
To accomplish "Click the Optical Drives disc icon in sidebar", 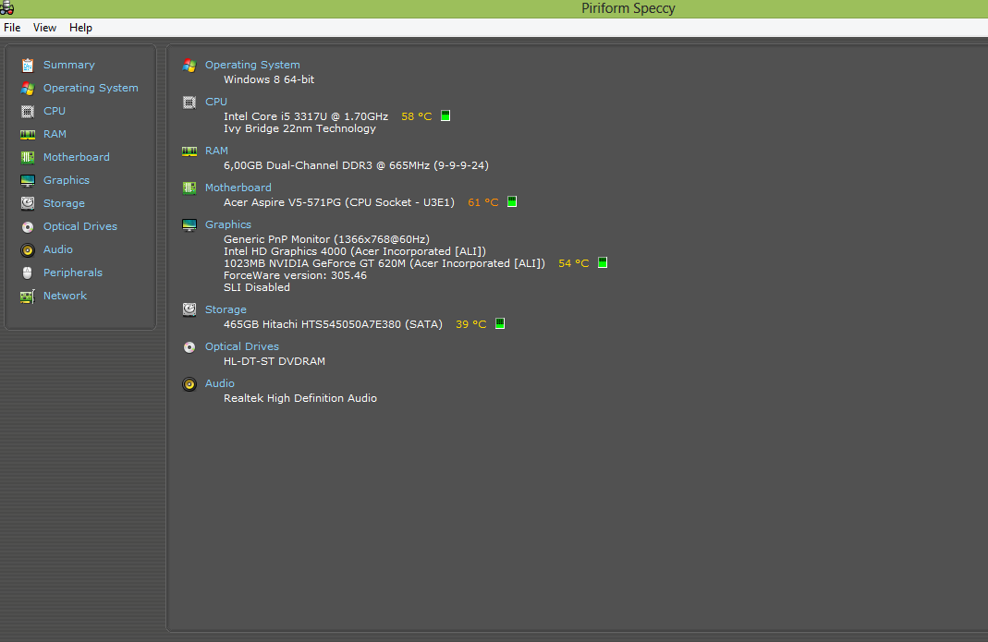I will [28, 226].
